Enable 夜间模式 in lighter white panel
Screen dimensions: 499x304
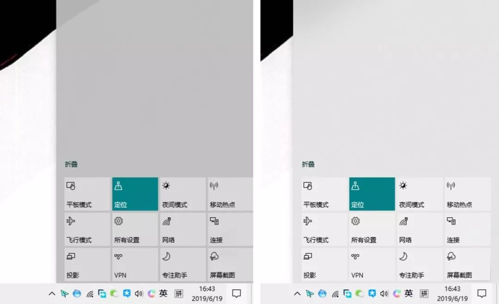pyautogui.click(x=420, y=194)
